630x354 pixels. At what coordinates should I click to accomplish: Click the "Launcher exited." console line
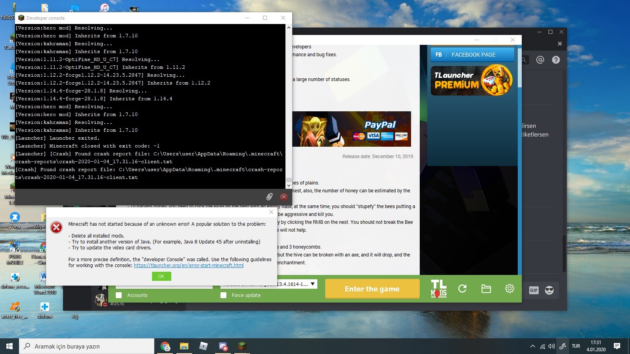[57, 138]
